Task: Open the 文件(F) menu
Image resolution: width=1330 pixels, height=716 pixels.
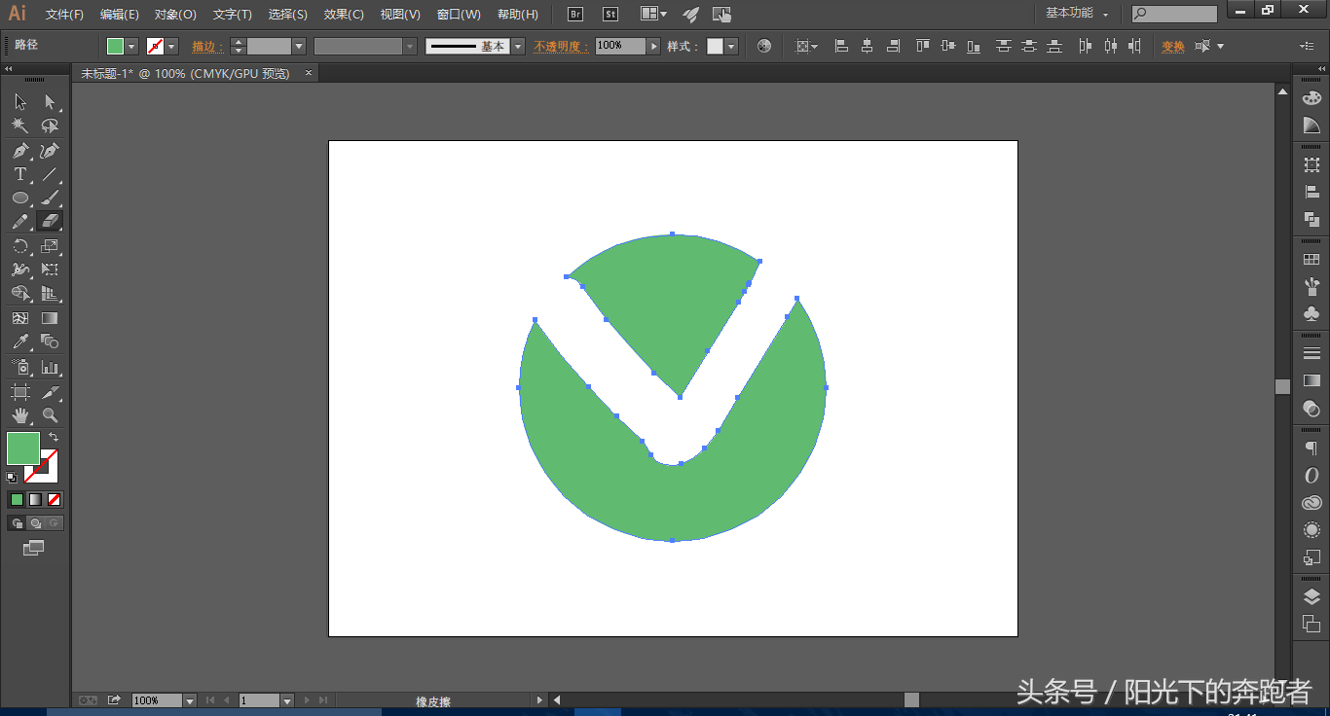Action: (65, 15)
